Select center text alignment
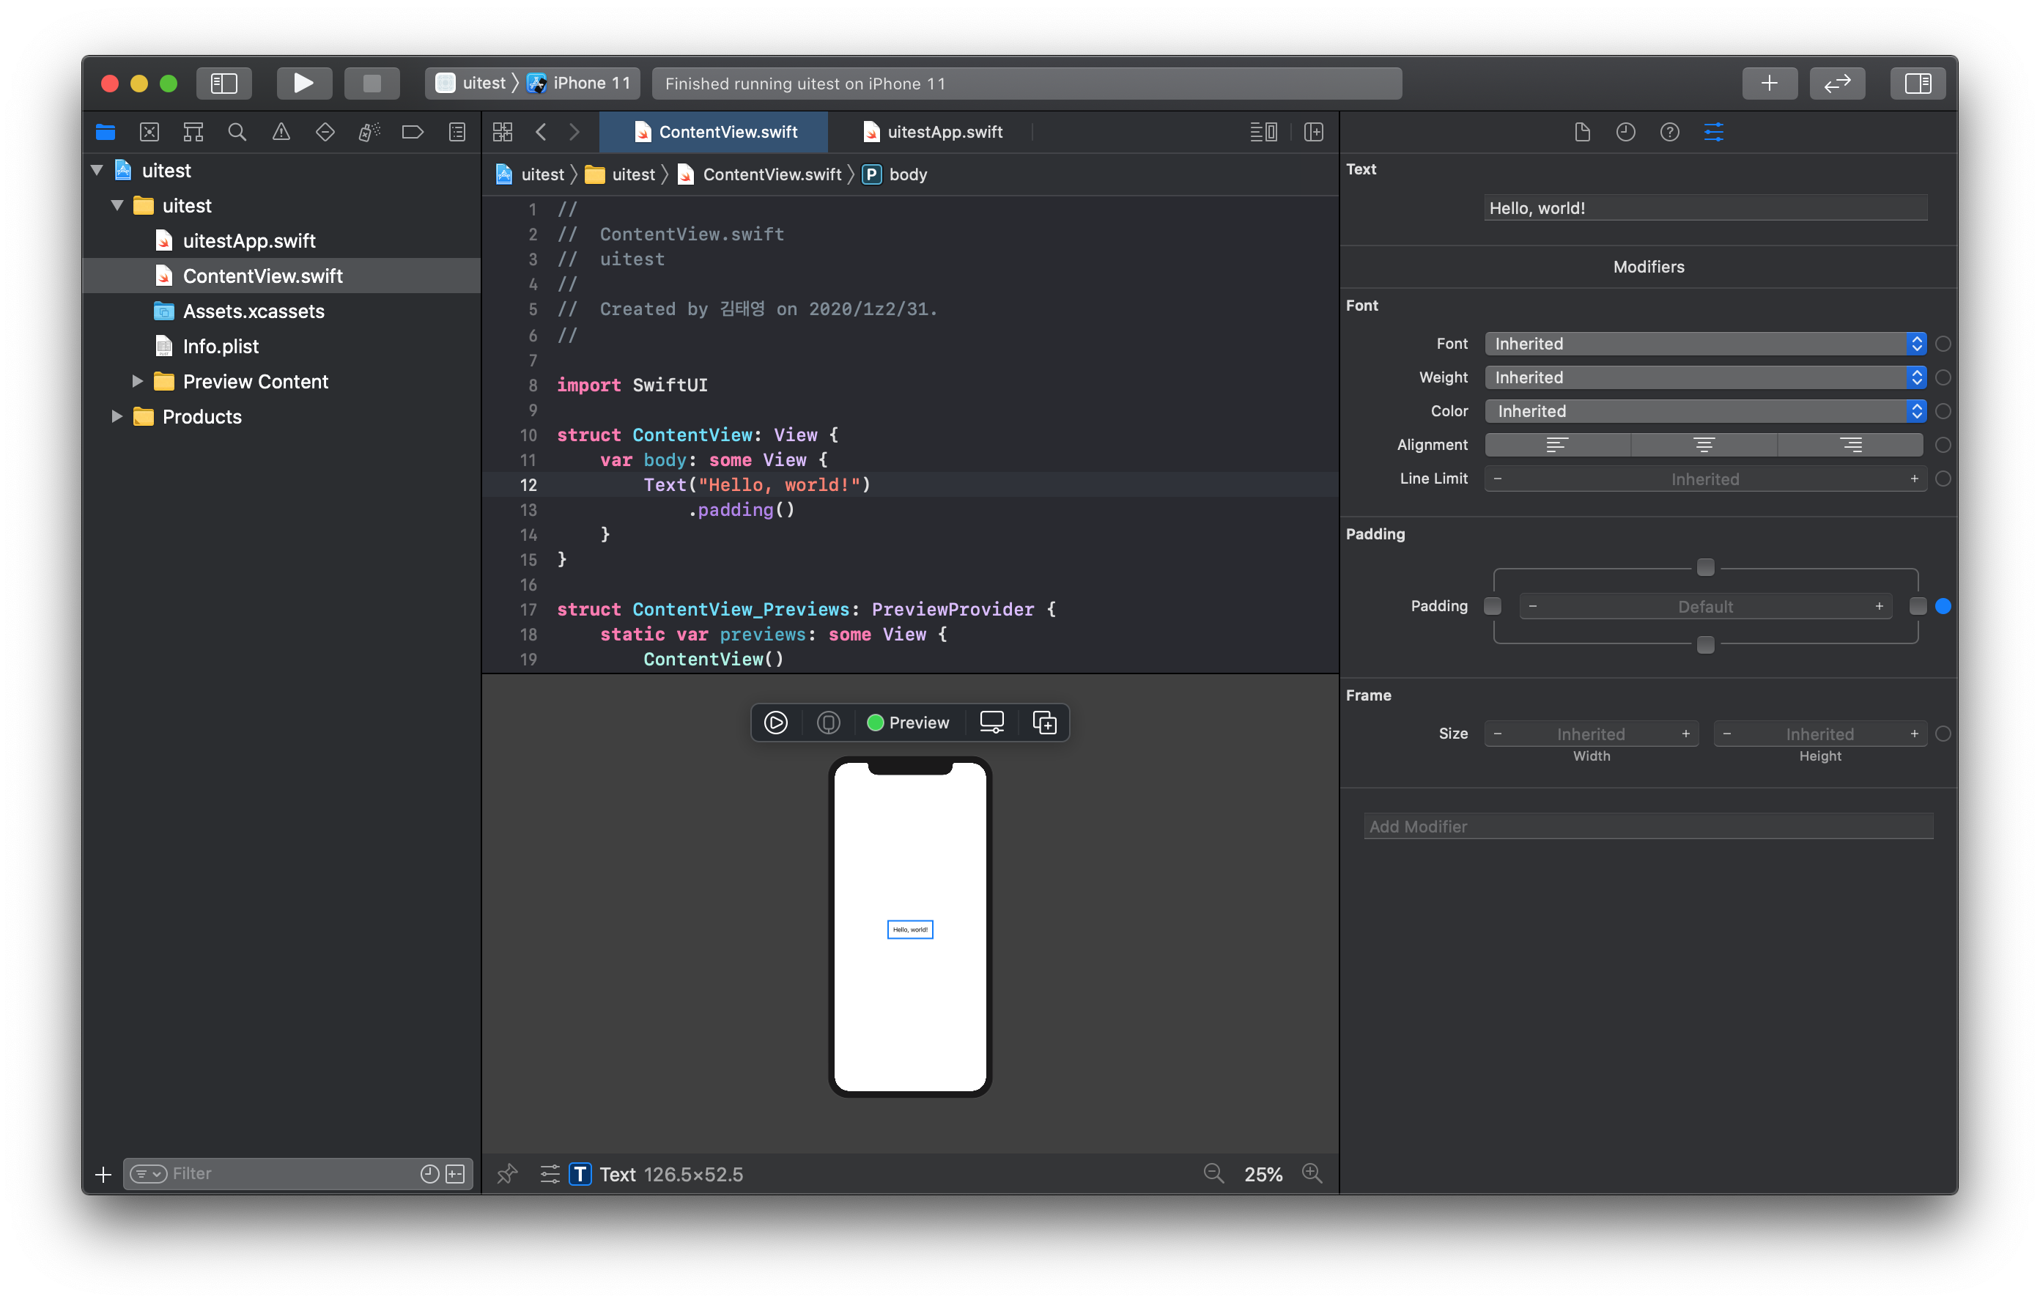Screen dimensions: 2040x1303 pyautogui.click(x=1704, y=446)
